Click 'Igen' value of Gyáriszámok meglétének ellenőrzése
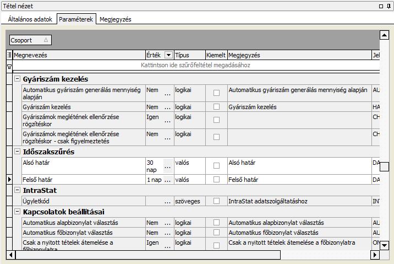The width and height of the screenshot is (394, 264). coord(155,120)
